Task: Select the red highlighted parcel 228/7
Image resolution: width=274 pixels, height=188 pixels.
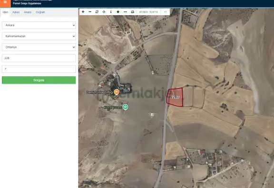Action: point(175,97)
